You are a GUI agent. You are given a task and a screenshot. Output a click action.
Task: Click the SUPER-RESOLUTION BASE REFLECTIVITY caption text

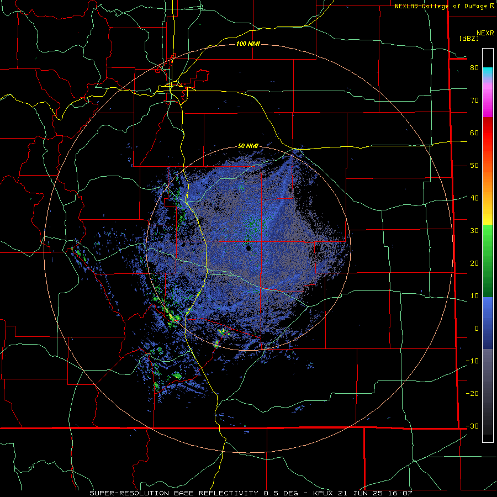tap(174, 493)
